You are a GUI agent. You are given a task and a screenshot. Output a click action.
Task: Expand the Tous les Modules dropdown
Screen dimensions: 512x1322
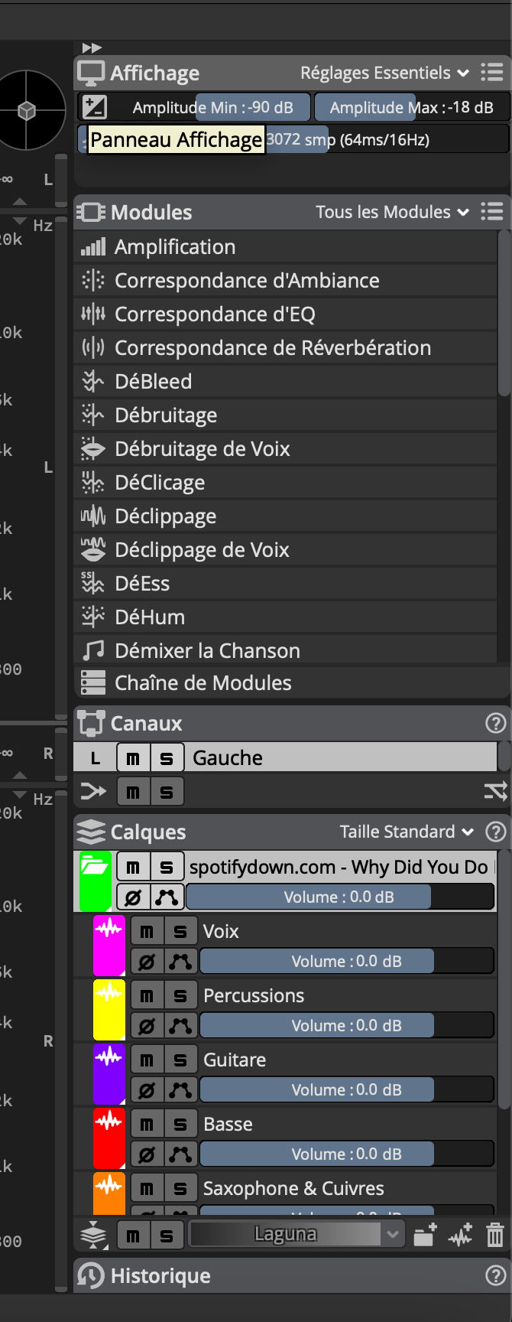coord(392,212)
